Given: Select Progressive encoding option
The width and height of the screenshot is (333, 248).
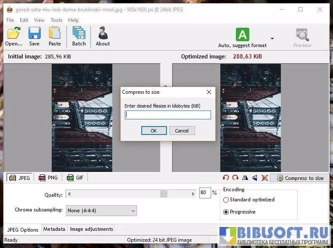Looking at the screenshot, I should pos(226,212).
